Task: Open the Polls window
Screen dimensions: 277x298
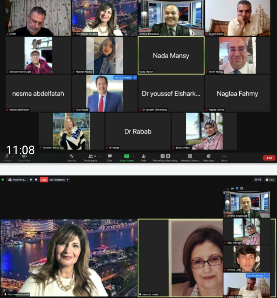Action: (143, 157)
